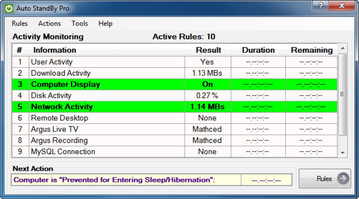Click the Auto StandBy Pro title bar icon
Image resolution: width=359 pixels, height=199 pixels.
9,8
